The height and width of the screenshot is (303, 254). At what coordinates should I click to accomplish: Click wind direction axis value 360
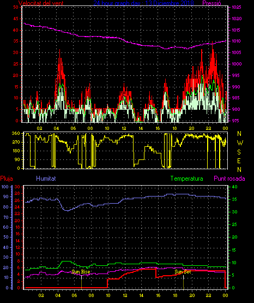coord(16,133)
